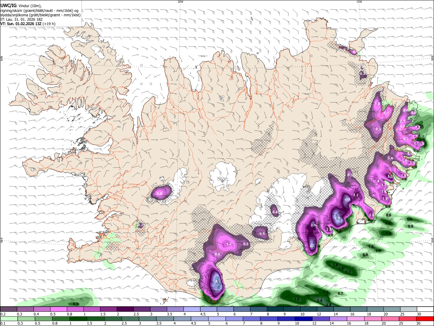Click the '15W' longitude label
434x326 pixels.
359,2
